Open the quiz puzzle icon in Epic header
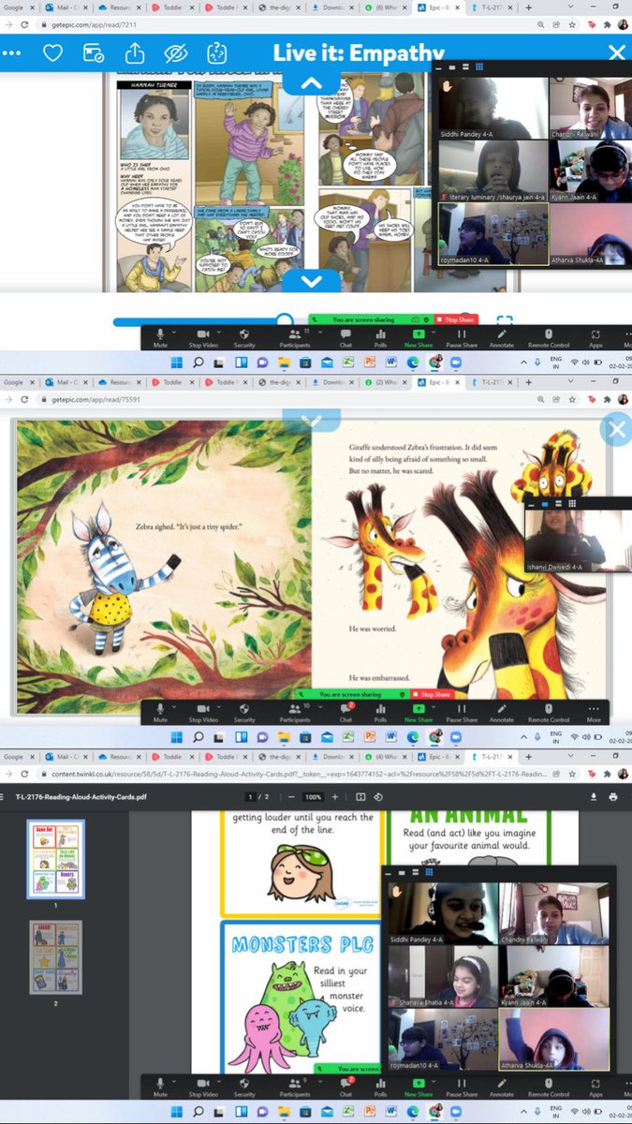Screen dimensions: 632x1124 click(x=216, y=52)
